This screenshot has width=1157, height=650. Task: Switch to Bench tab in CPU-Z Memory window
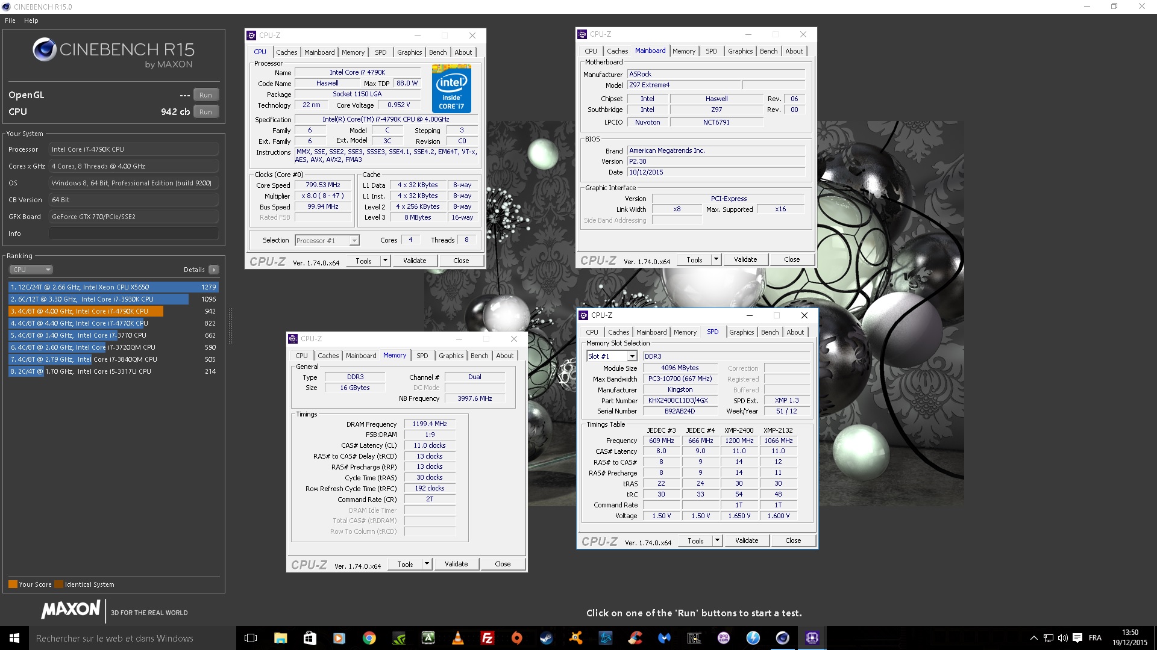480,356
